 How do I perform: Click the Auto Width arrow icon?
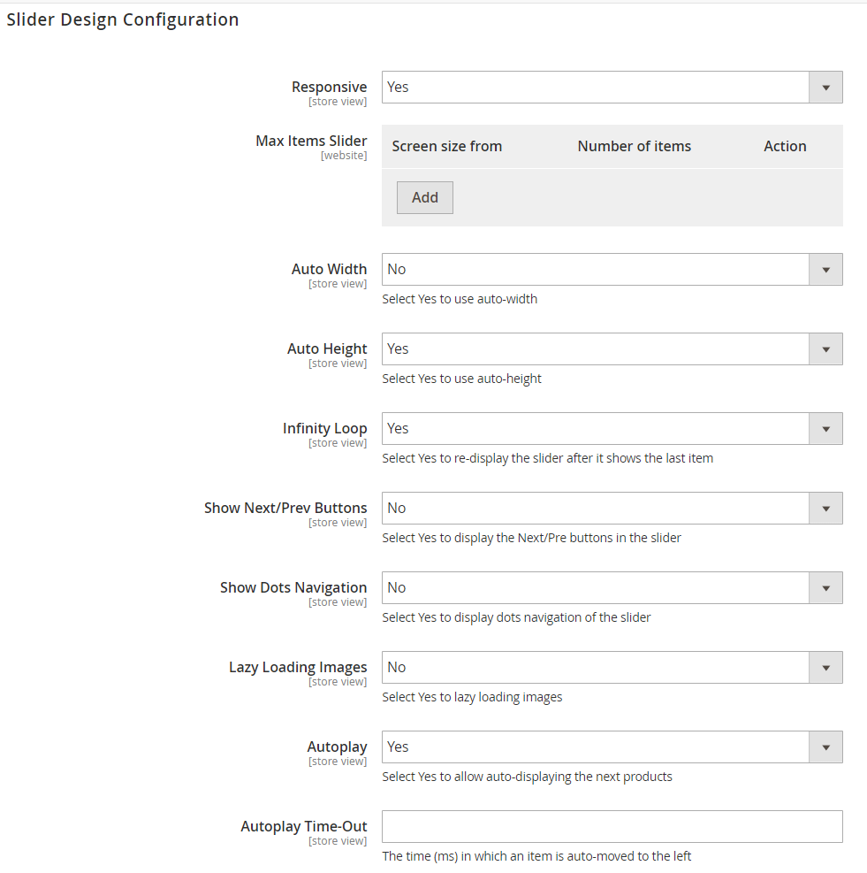pyautogui.click(x=825, y=270)
